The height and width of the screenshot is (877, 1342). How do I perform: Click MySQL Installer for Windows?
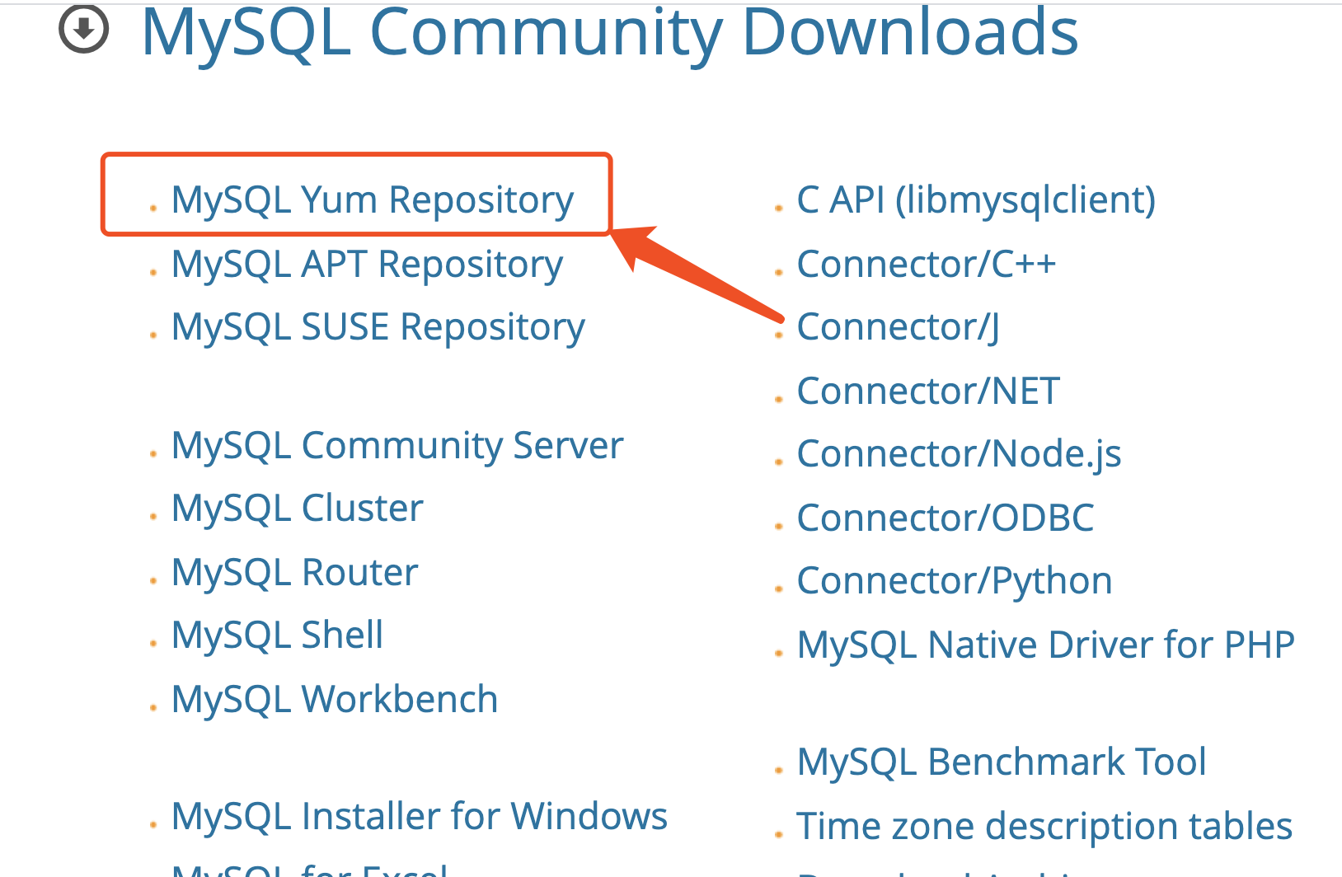[x=419, y=816]
